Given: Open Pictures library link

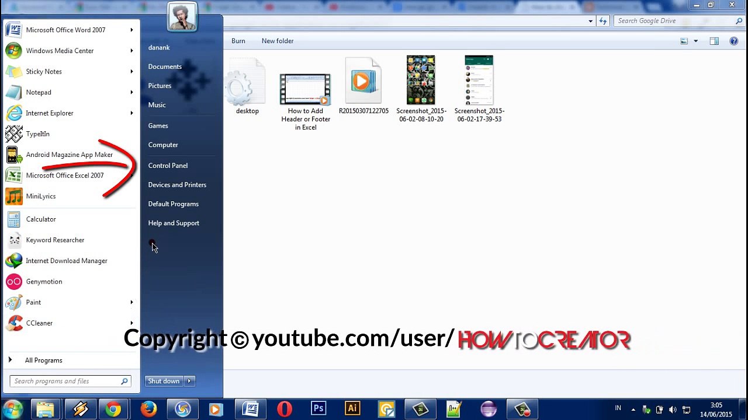Looking at the screenshot, I should (x=160, y=86).
